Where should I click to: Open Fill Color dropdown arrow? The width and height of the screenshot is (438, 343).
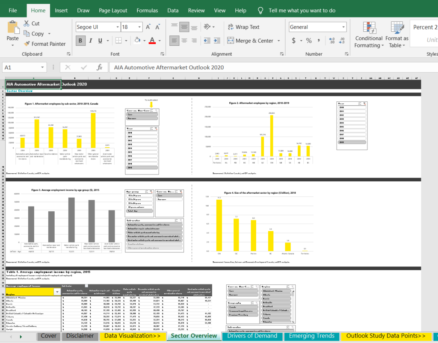145,41
